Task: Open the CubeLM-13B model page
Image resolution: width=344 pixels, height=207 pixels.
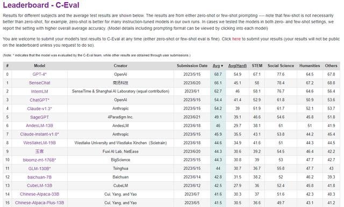Action: (39, 185)
